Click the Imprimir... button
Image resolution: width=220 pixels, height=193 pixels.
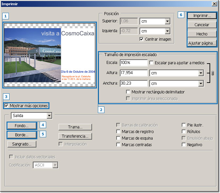(x=202, y=16)
